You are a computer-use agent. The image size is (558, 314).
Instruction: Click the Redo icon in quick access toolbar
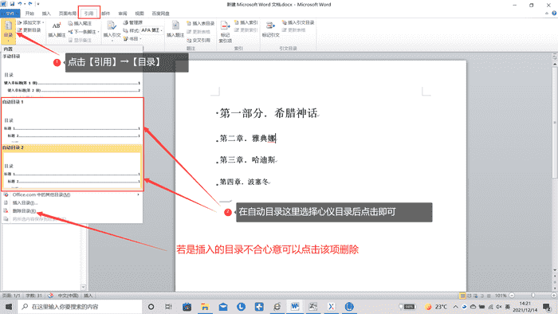(30, 4)
